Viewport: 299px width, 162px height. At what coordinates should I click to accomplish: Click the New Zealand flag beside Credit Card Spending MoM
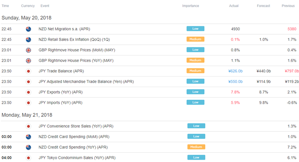click(x=29, y=137)
